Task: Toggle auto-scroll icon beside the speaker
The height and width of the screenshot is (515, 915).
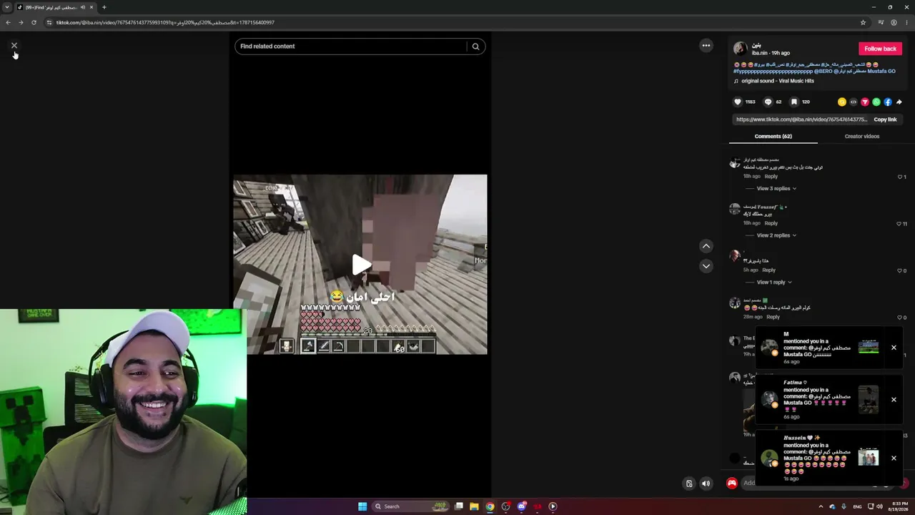Action: [689, 484]
